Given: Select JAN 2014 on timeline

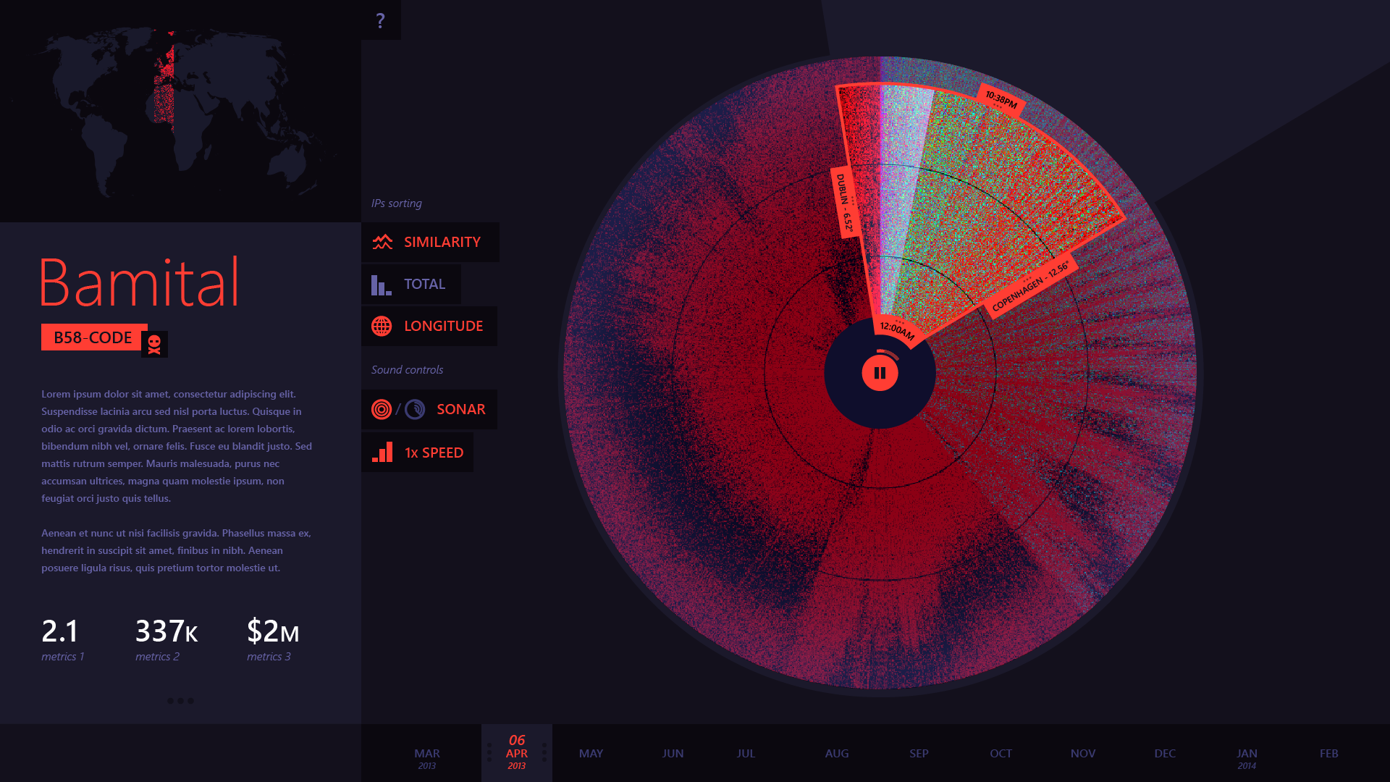Looking at the screenshot, I should pyautogui.click(x=1246, y=757).
